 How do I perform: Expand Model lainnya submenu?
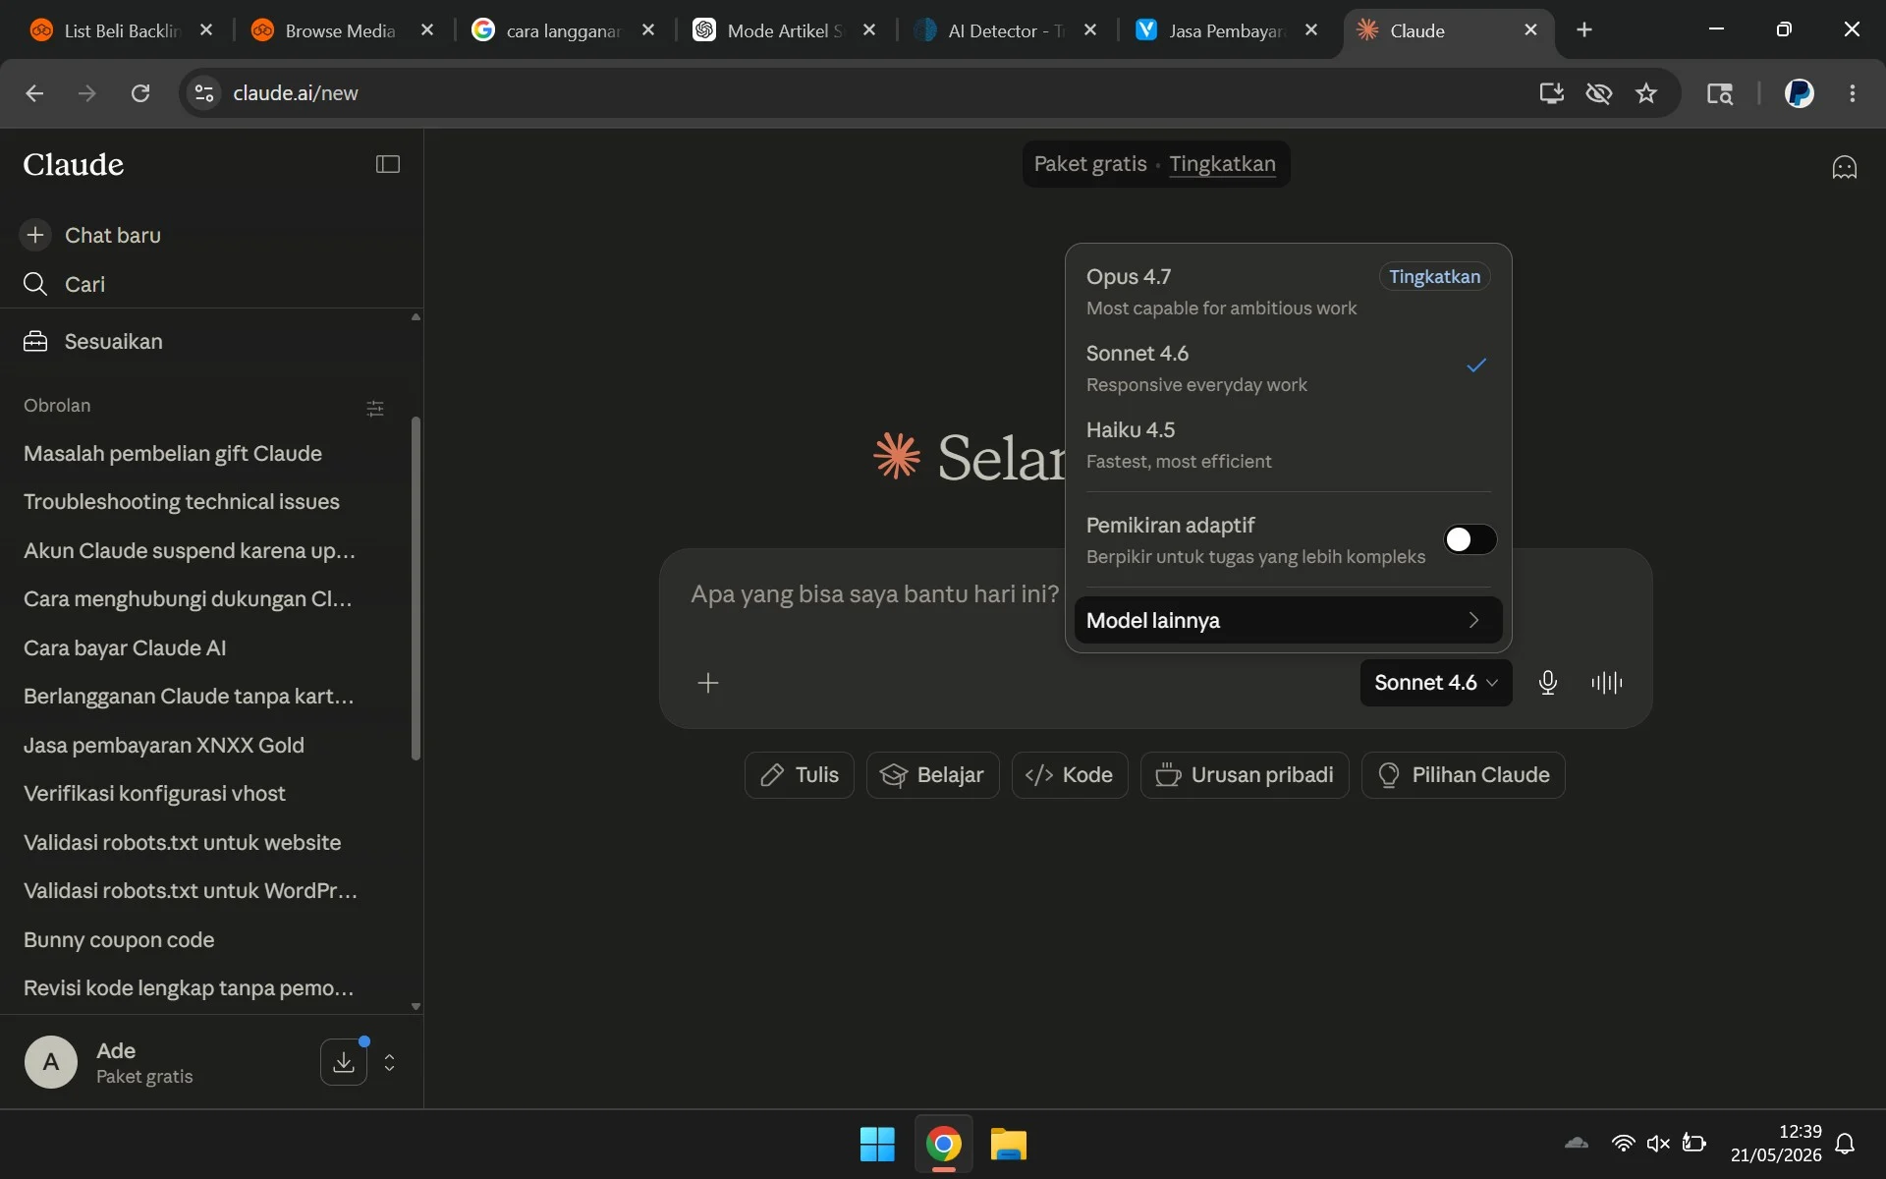coord(1288,620)
